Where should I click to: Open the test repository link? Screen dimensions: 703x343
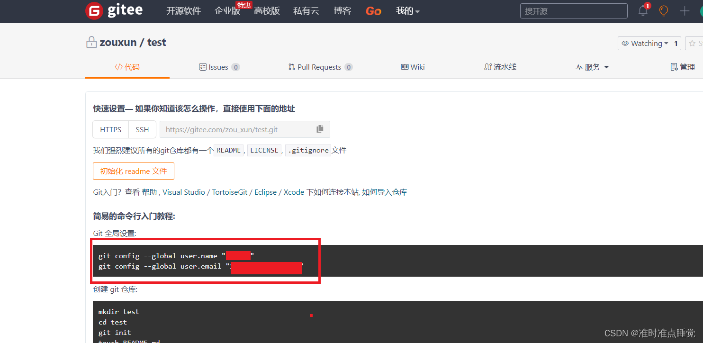157,42
